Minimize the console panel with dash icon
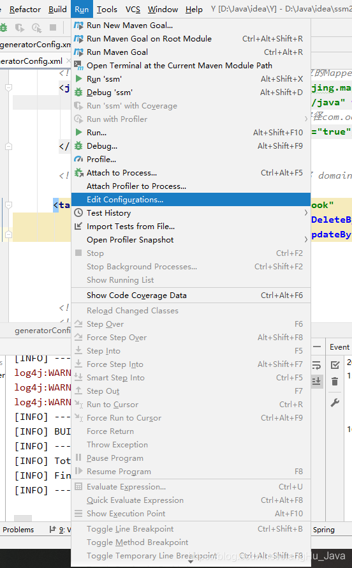This screenshot has width=352, height=568. click(x=317, y=347)
